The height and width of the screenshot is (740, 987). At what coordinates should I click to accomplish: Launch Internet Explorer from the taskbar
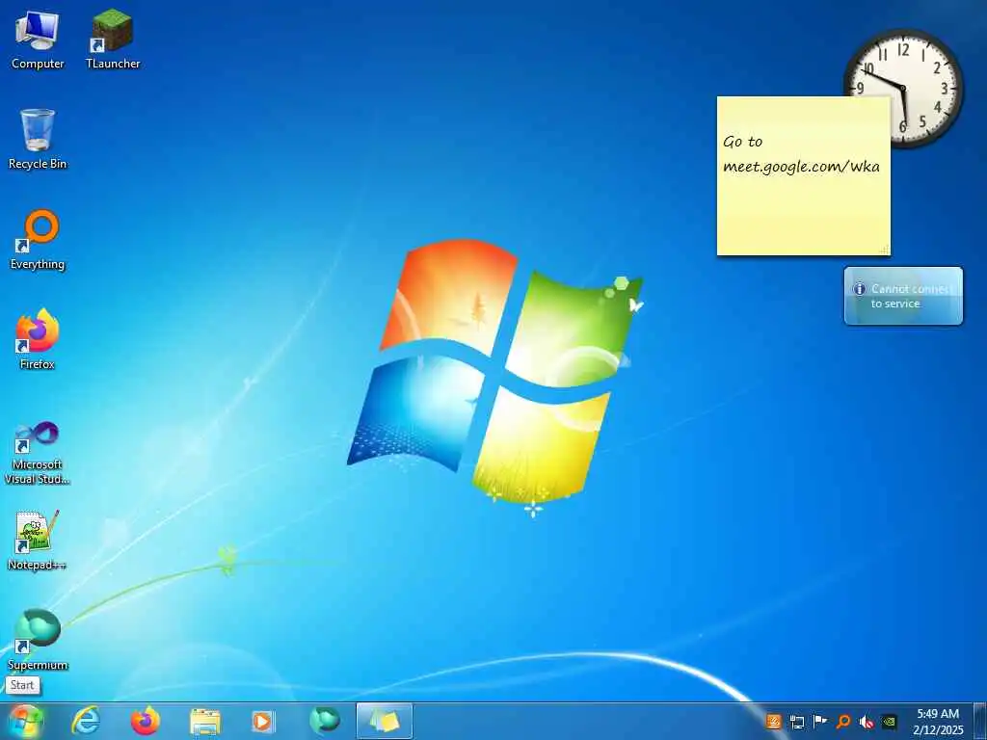[86, 721]
